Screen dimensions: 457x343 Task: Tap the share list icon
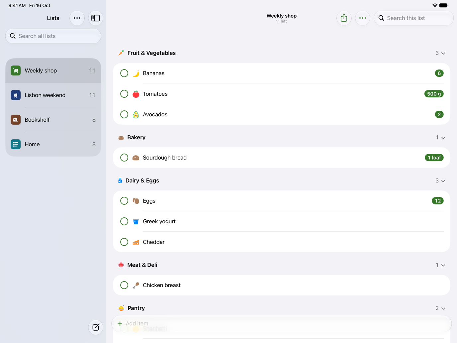[x=344, y=18]
